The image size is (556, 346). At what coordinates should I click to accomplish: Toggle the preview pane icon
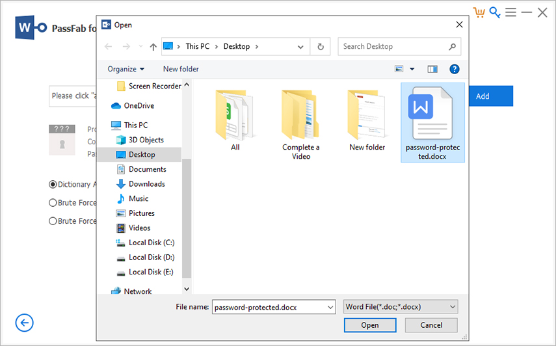coord(432,69)
